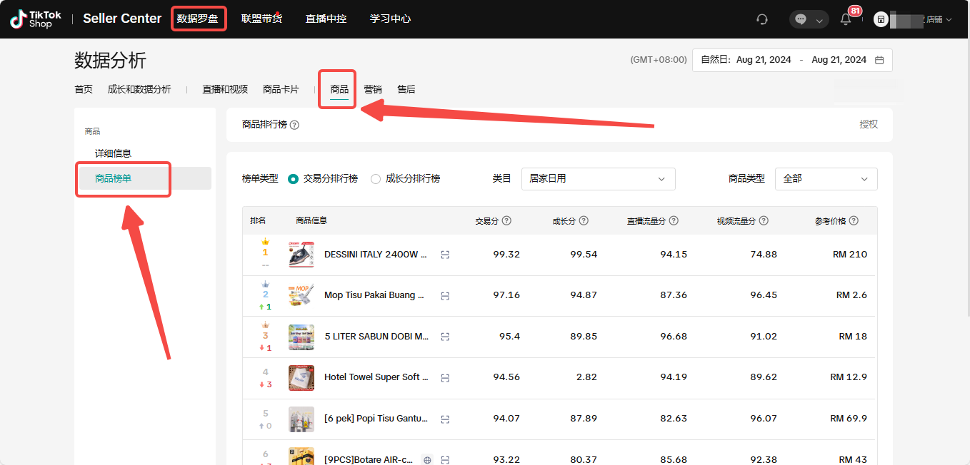The width and height of the screenshot is (970, 465).
Task: Select the 成长分排行榜 radio button
Action: (x=376, y=179)
